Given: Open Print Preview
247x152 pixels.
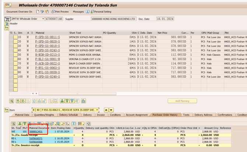Looking at the screenshot, I should (60, 12).
